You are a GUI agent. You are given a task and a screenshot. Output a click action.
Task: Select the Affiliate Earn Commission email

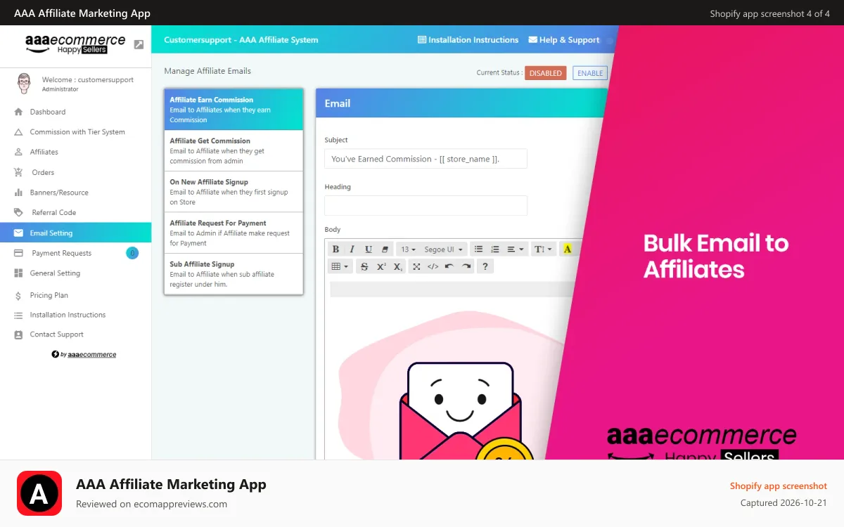click(x=234, y=110)
